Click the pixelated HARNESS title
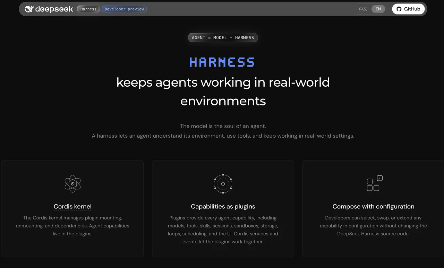Image resolution: width=444 pixels, height=268 pixels. [x=222, y=62]
